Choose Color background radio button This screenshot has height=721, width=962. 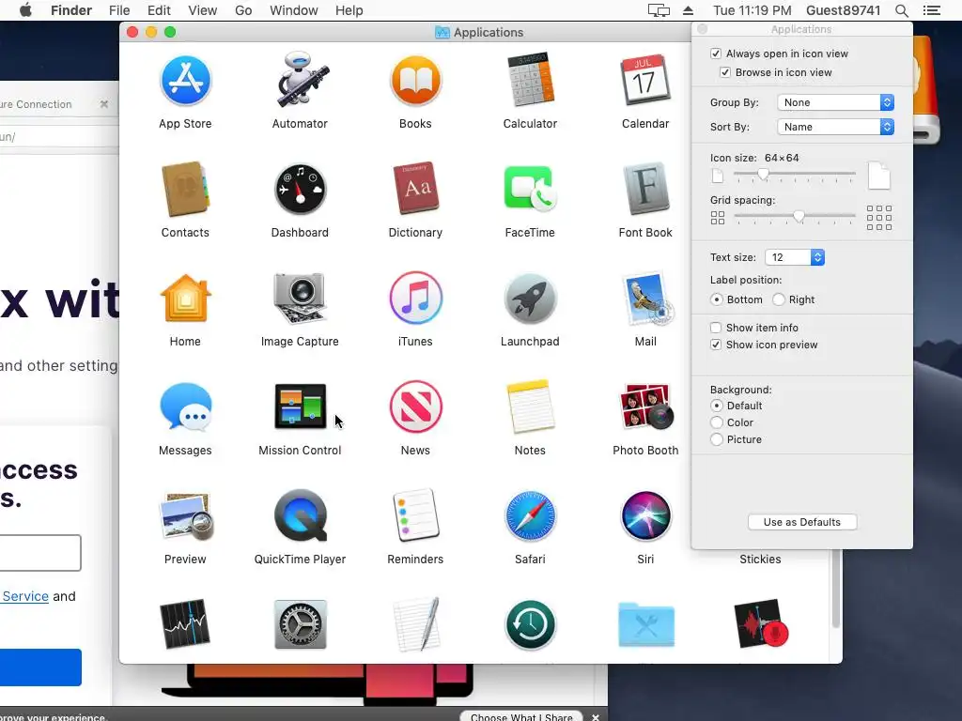click(716, 422)
